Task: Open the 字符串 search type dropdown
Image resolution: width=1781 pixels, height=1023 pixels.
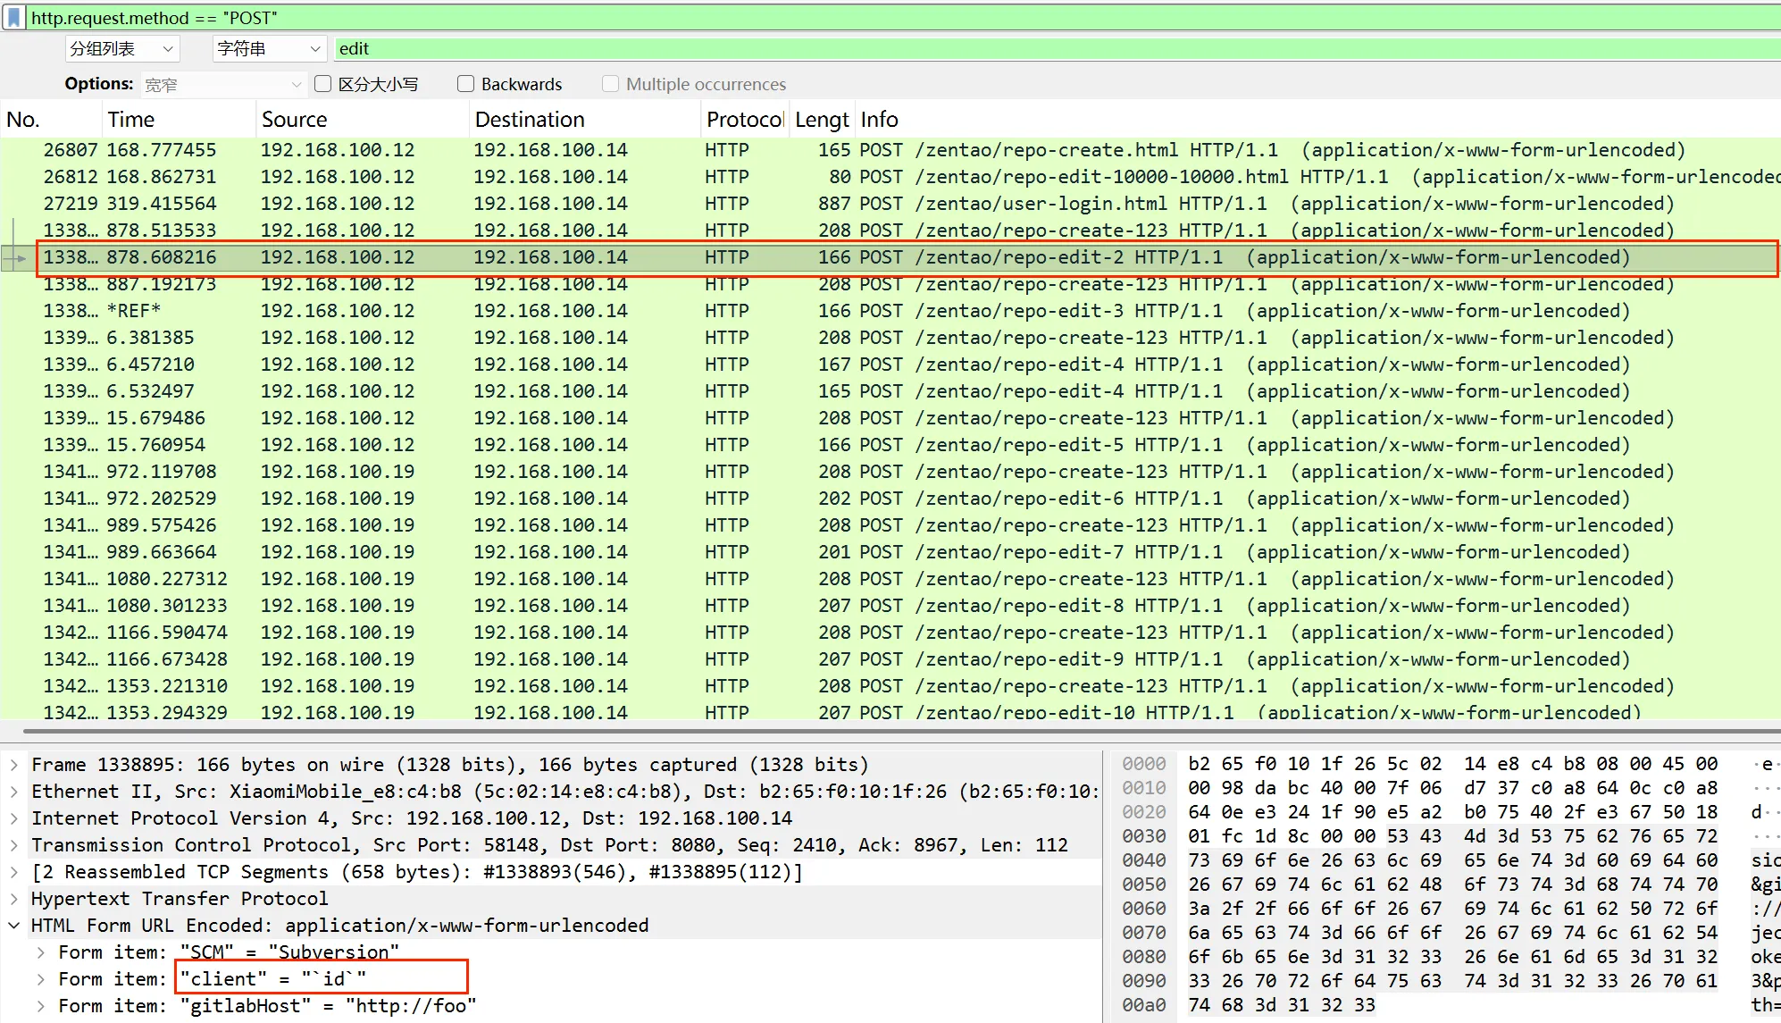Action: [x=268, y=49]
